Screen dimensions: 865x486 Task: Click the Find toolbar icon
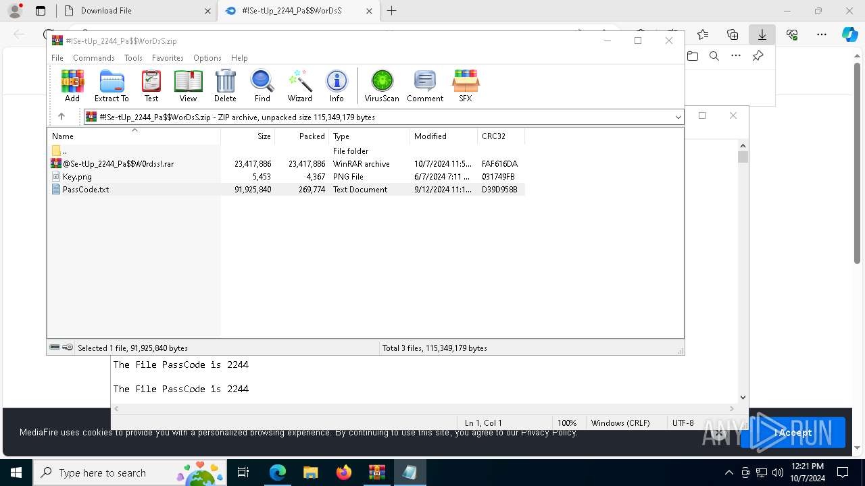click(x=262, y=86)
